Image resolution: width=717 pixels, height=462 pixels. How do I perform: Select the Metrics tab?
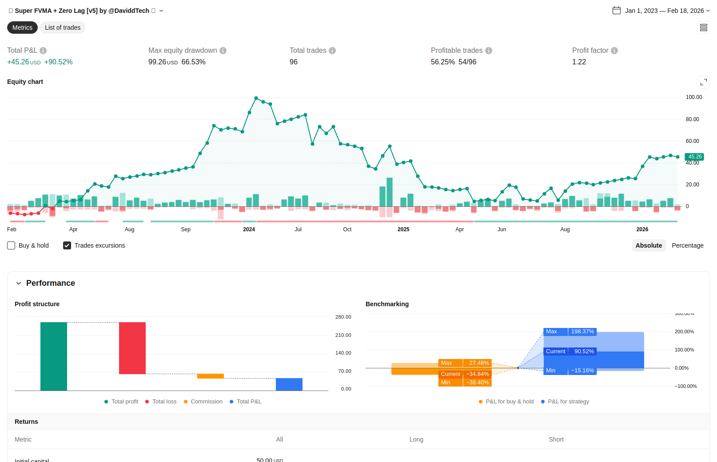pyautogui.click(x=22, y=28)
